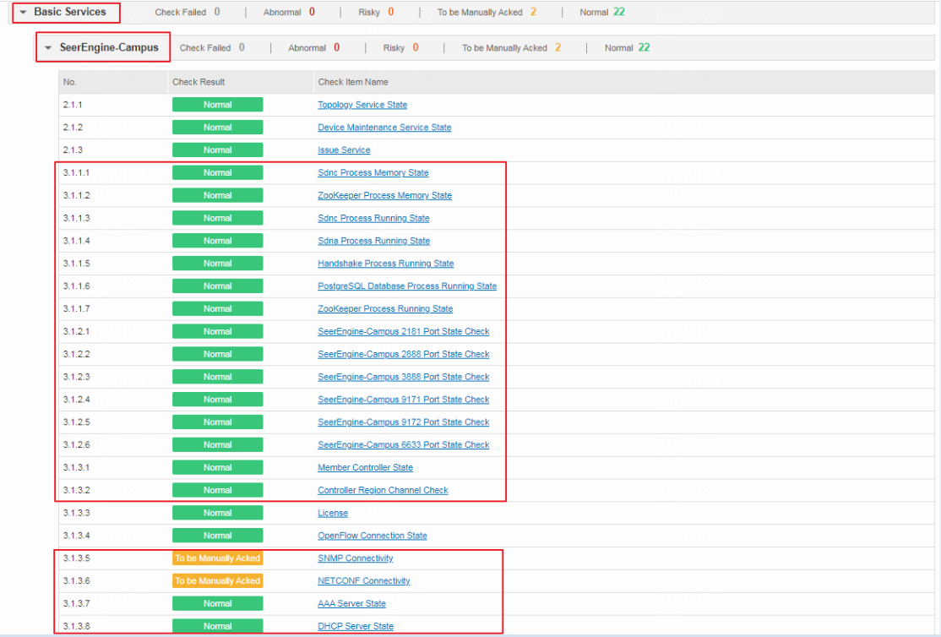Click the 'Check Item Name' column header
Screen dimensions: 941x637
click(x=353, y=82)
